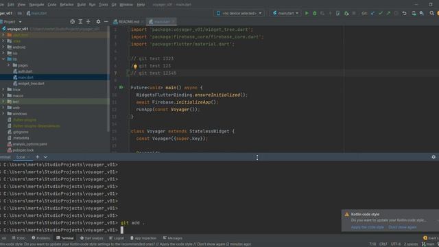Image resolution: width=439 pixels, height=247 pixels.
Task: Open the Logcat tool window
Action: coord(117,238)
